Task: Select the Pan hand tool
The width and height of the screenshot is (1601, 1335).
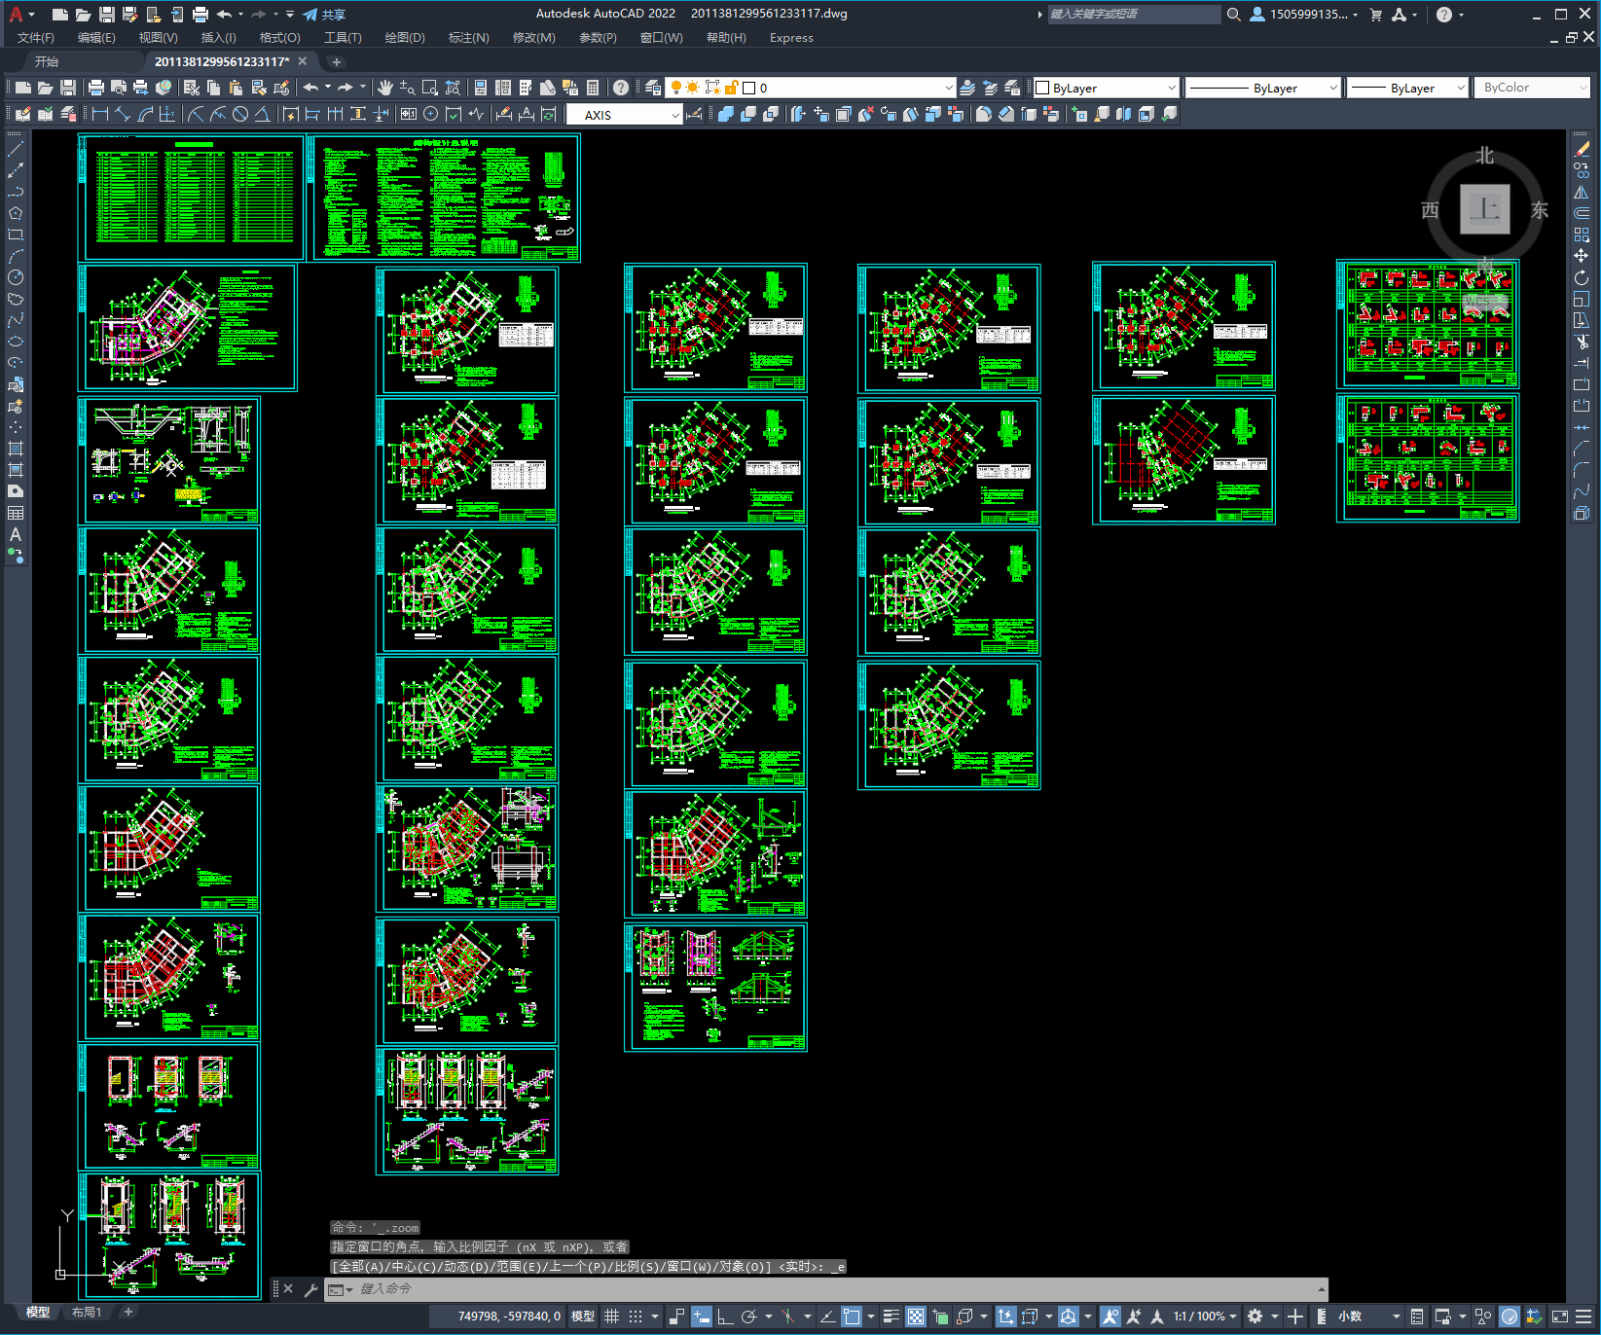Action: 385,88
